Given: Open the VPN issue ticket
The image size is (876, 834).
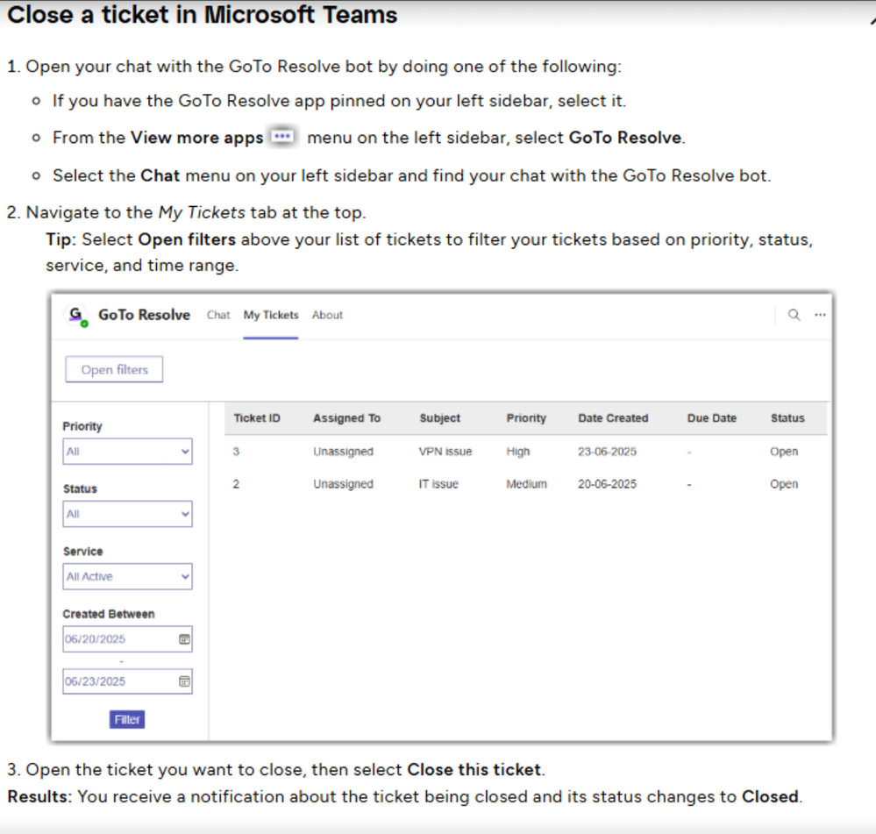Looking at the screenshot, I should point(445,452).
